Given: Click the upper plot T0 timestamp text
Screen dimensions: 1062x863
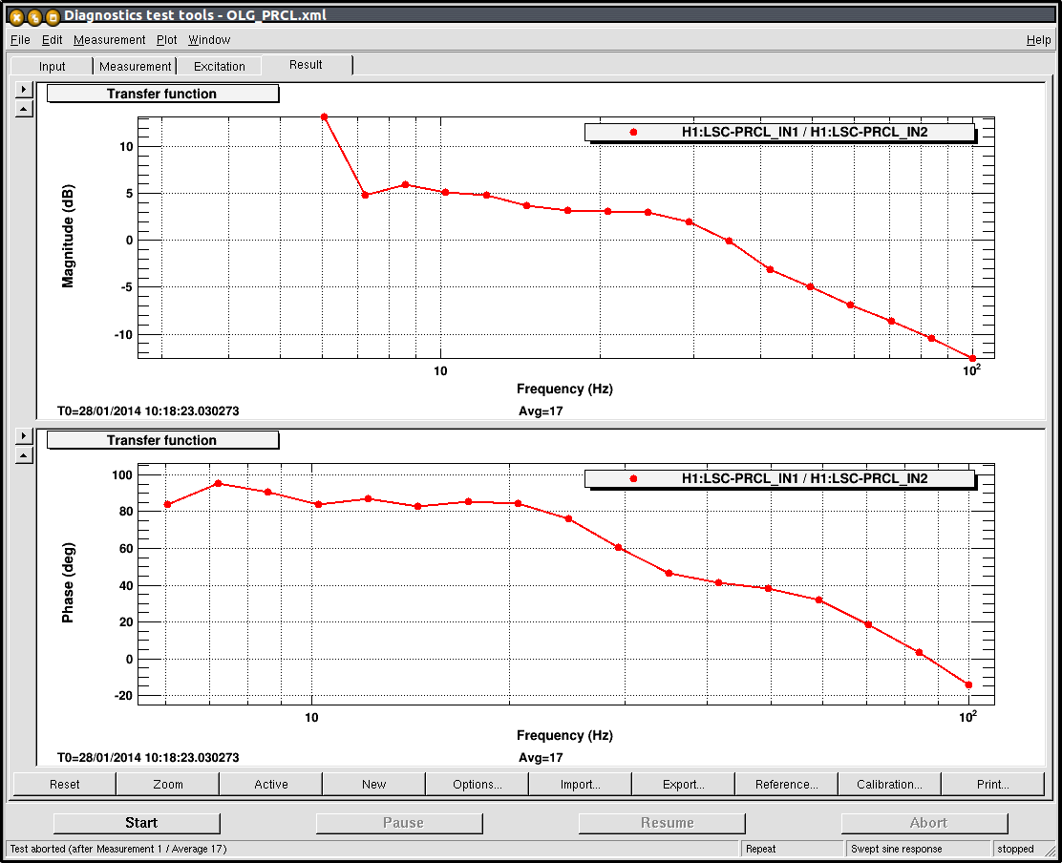Looking at the screenshot, I should click(148, 410).
